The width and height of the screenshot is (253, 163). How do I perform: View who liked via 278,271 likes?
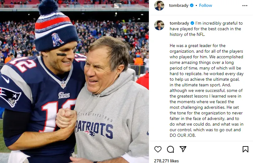coord(166,161)
